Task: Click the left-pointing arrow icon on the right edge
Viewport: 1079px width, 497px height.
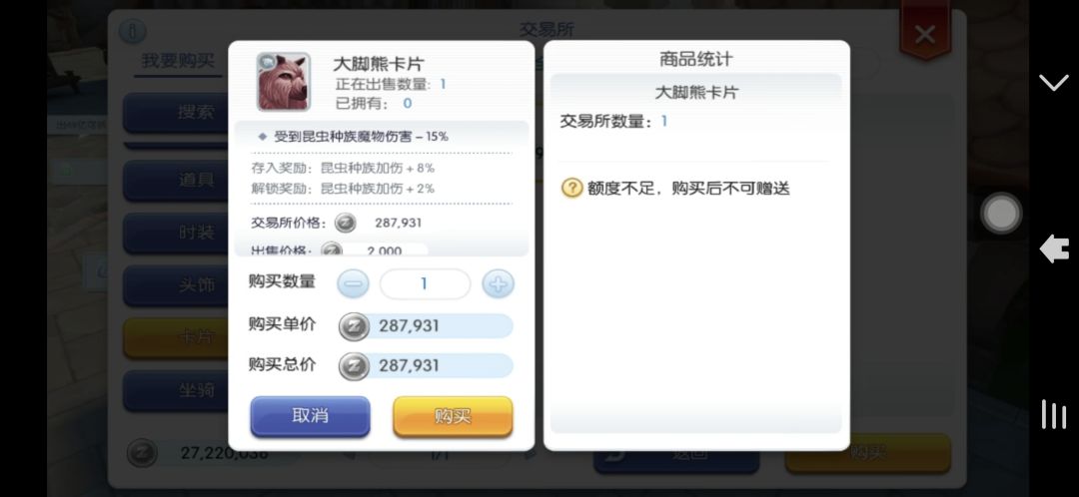Action: tap(1054, 248)
